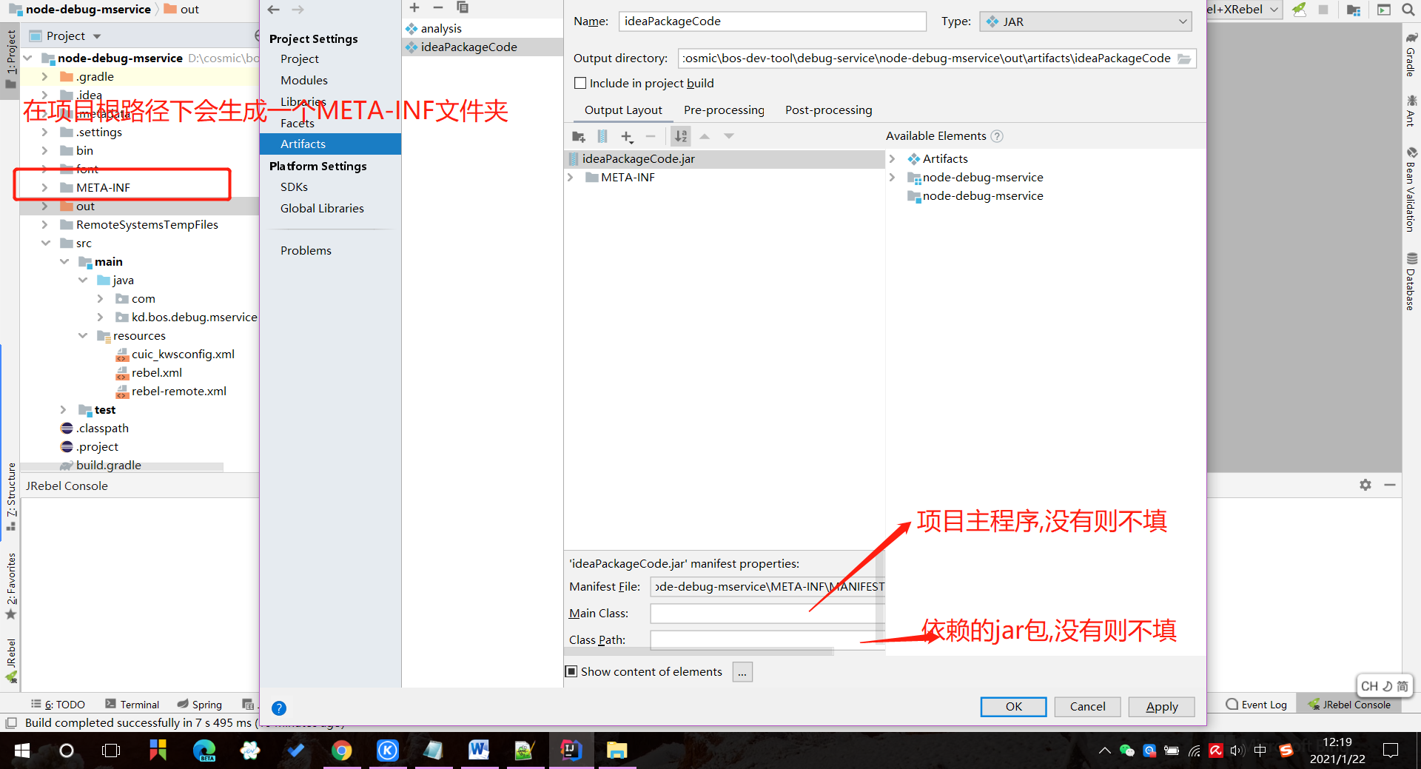Screen dimensions: 1421x769
Task: Copy the selected artifact using the copy icon
Action: click(463, 7)
